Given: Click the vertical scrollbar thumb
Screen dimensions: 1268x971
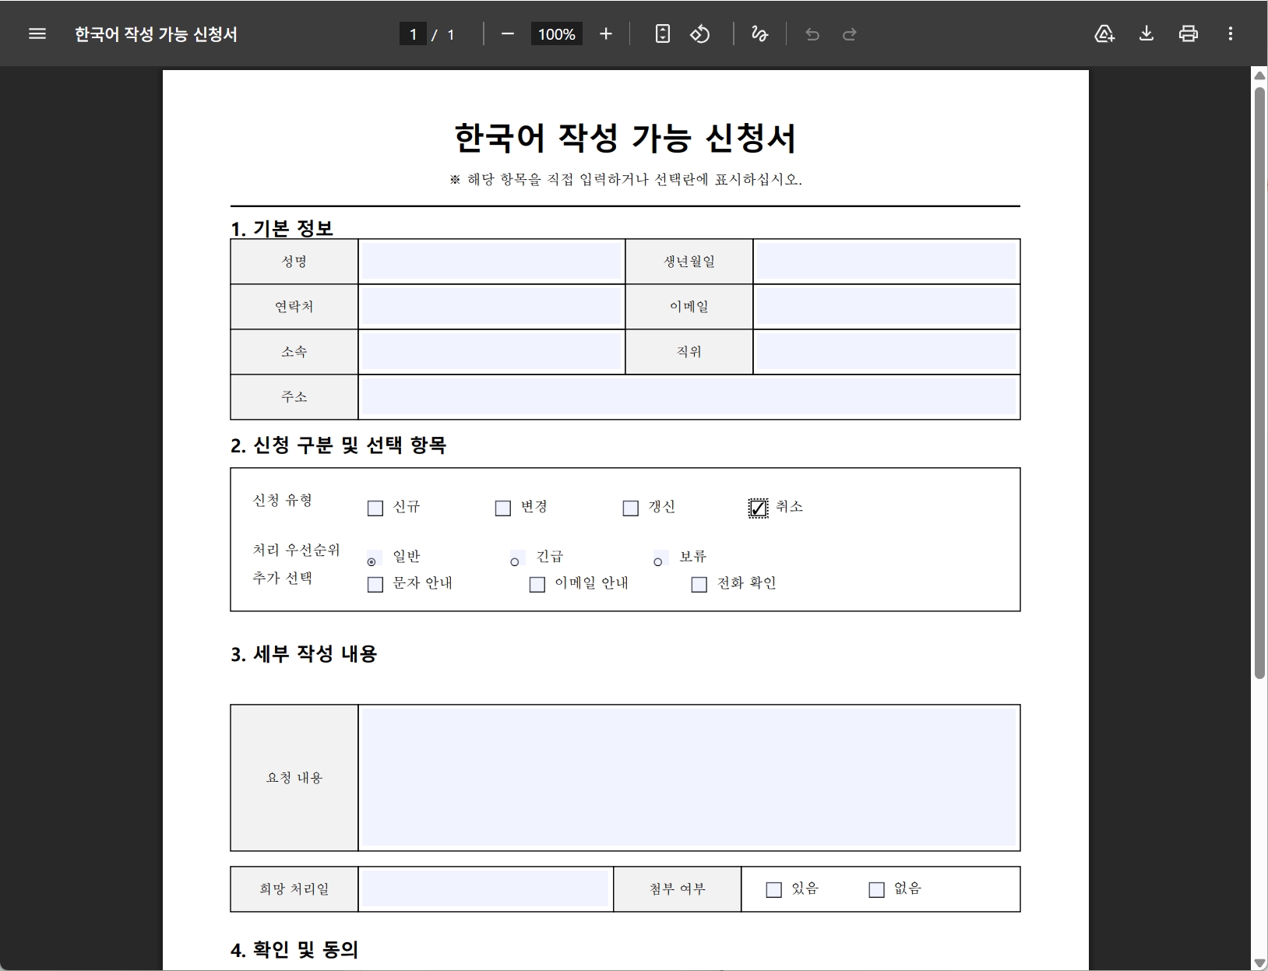Looking at the screenshot, I should [x=1259, y=382].
